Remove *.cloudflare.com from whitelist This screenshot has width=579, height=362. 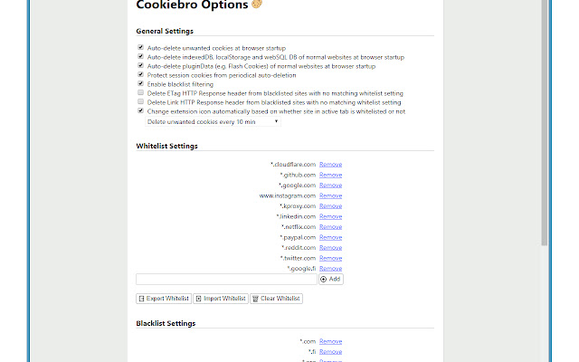click(330, 164)
